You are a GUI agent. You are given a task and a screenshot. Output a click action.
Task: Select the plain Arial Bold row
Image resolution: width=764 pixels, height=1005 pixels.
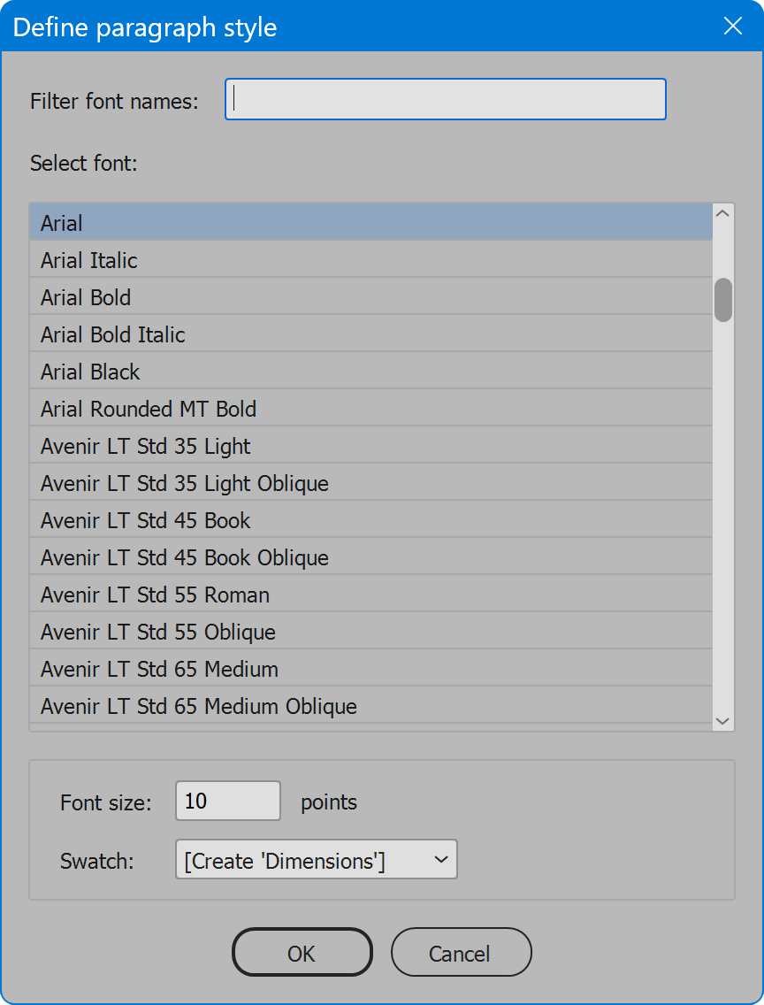click(x=371, y=296)
